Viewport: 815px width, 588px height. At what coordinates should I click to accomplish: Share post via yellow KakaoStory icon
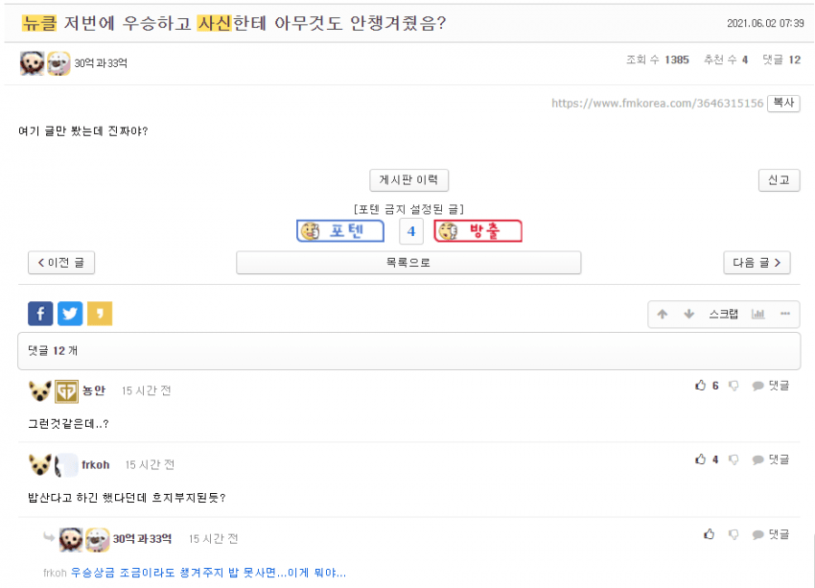tap(100, 314)
